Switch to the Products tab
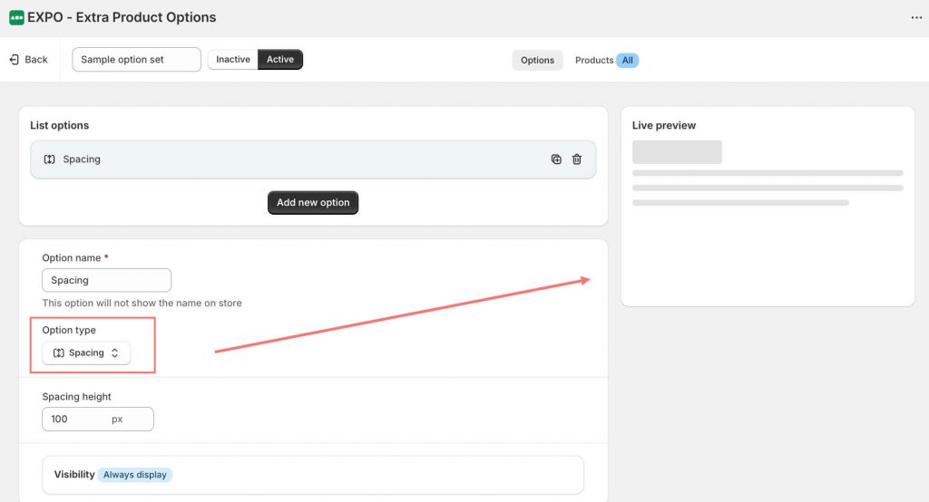Screen dimensions: 929x502 594,60
